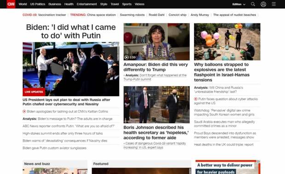The width and height of the screenshot is (285, 174).
Task: Open the search magnifier icon
Action: 253,4
